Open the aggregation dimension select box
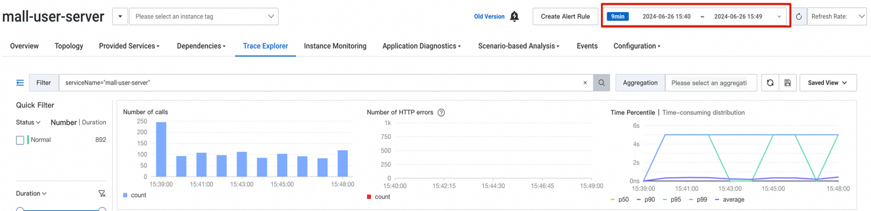Screen dimensions: 871x211 [711, 83]
